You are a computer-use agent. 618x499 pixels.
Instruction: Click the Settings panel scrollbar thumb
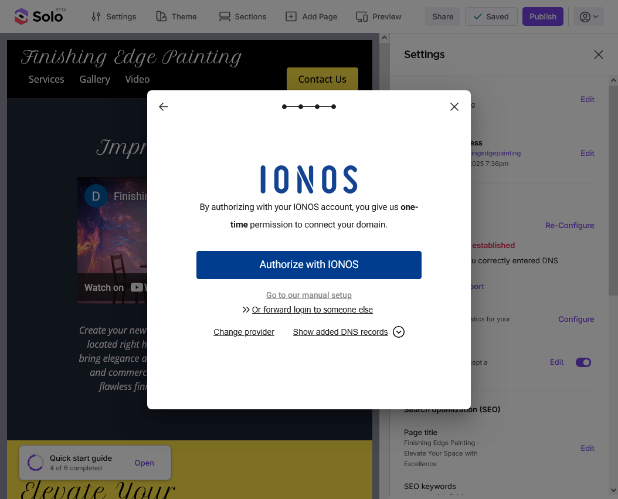[613, 191]
